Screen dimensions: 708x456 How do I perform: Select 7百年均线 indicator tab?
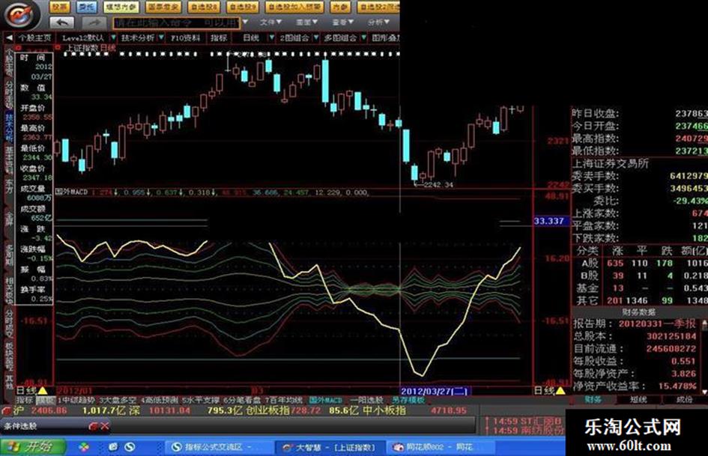283,400
